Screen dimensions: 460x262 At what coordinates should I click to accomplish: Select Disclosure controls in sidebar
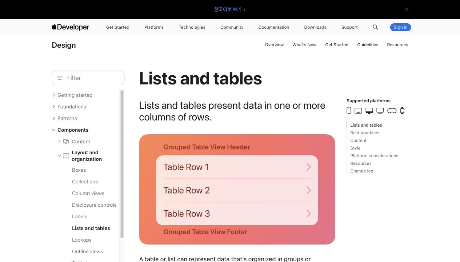click(94, 205)
